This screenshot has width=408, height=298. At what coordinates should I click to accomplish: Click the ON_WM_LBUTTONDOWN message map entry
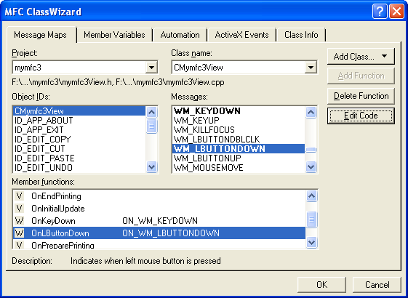click(171, 233)
